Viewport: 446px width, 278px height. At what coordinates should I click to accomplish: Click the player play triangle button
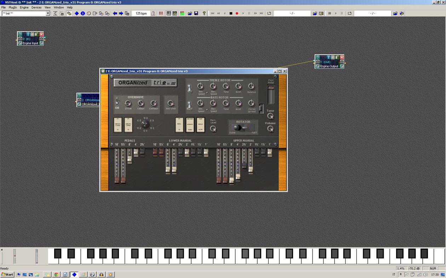[x=243, y=13]
